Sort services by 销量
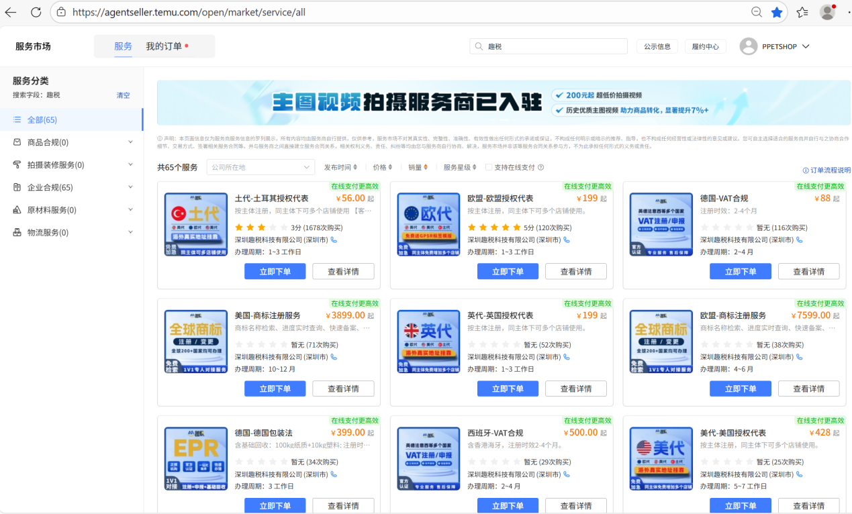852x514 pixels. [x=418, y=168]
